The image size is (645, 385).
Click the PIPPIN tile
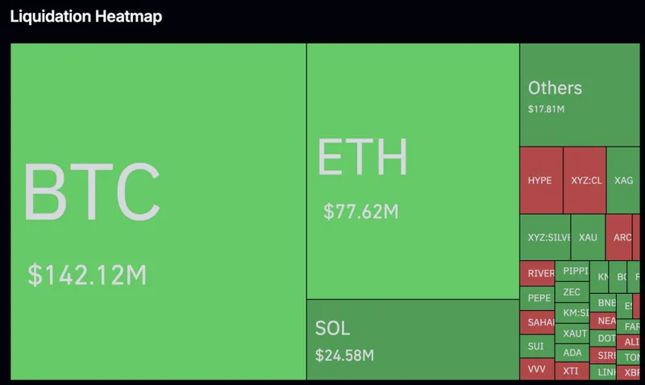pos(575,271)
